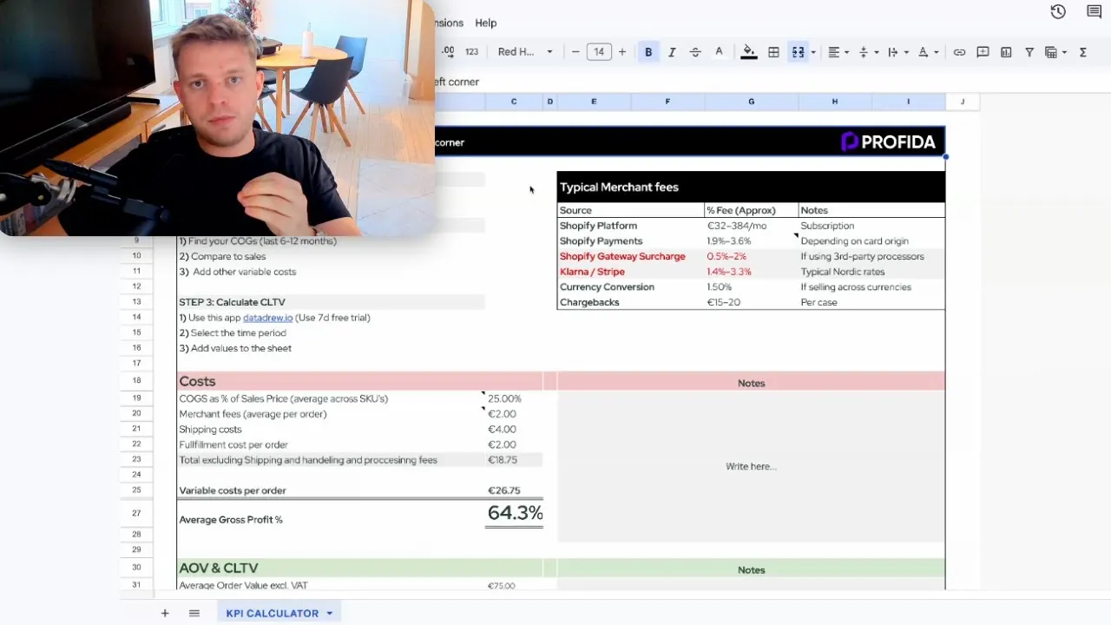Select the 'STEP 3: Calculate CLTV' cell
1111x625 pixels.
331,302
